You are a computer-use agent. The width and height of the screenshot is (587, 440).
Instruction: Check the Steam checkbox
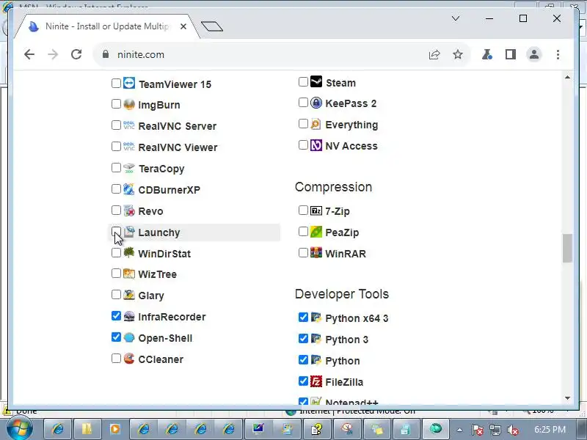303,81
